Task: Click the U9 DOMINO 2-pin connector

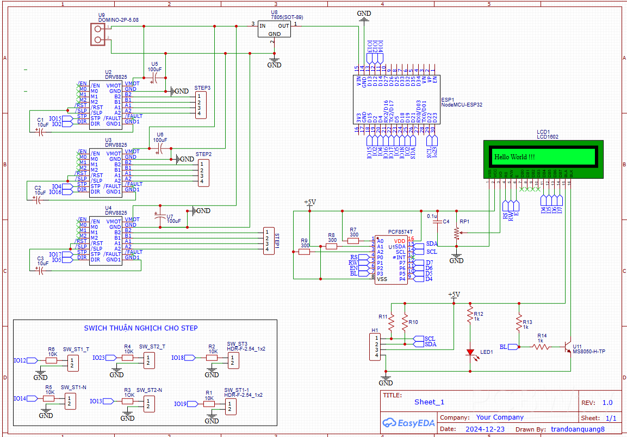Action: pyautogui.click(x=98, y=34)
